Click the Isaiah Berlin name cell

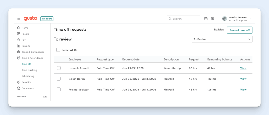point(76,79)
